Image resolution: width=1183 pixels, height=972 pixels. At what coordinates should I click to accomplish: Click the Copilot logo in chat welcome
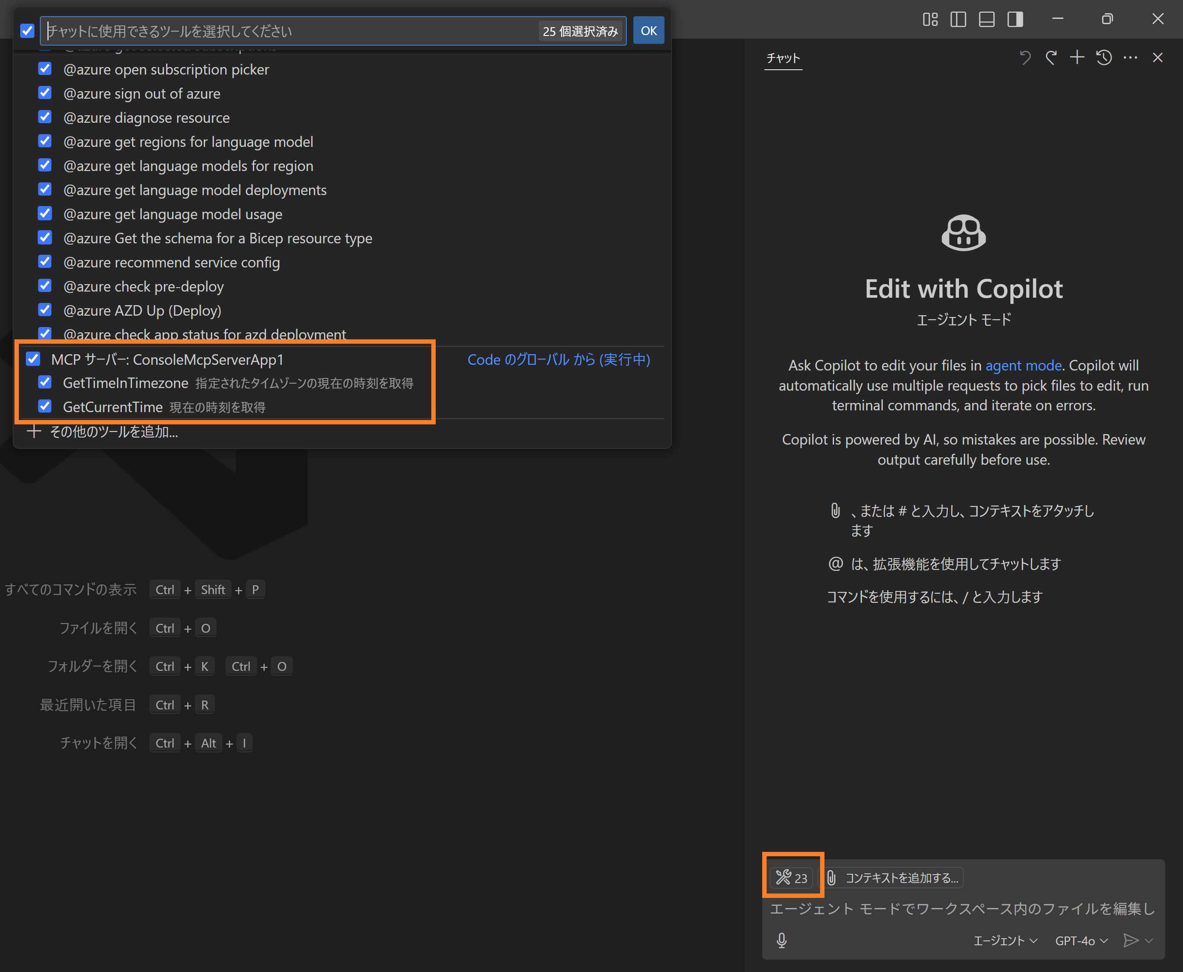964,233
